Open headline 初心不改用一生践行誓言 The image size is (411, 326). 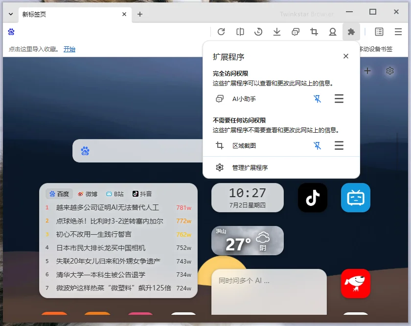[x=93, y=235]
